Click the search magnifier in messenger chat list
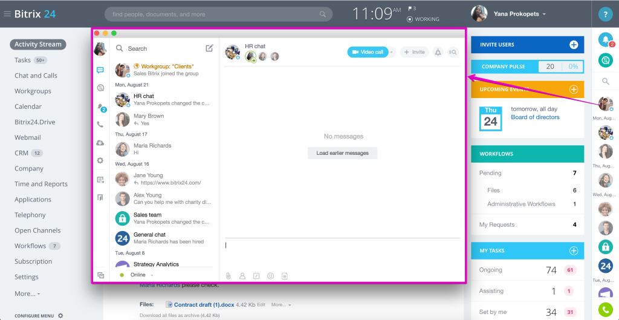Screen dimensions: 619x320 pos(119,48)
